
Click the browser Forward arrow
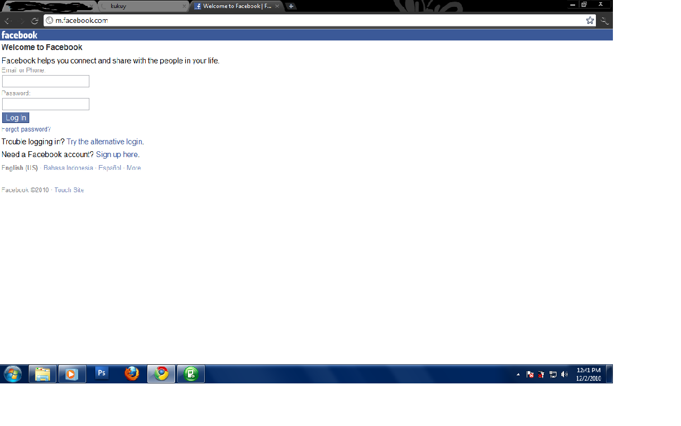tap(22, 21)
